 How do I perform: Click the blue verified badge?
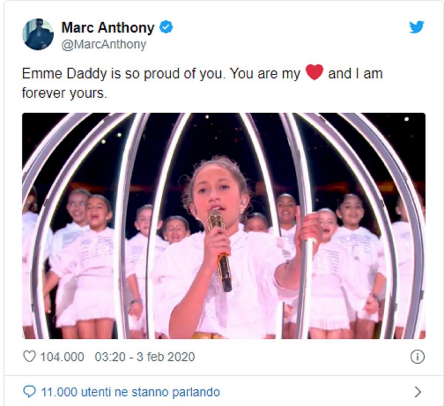[x=166, y=27]
